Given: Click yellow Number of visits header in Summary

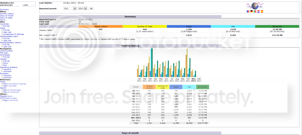Looking at the screenshot, I should pos(145,27).
